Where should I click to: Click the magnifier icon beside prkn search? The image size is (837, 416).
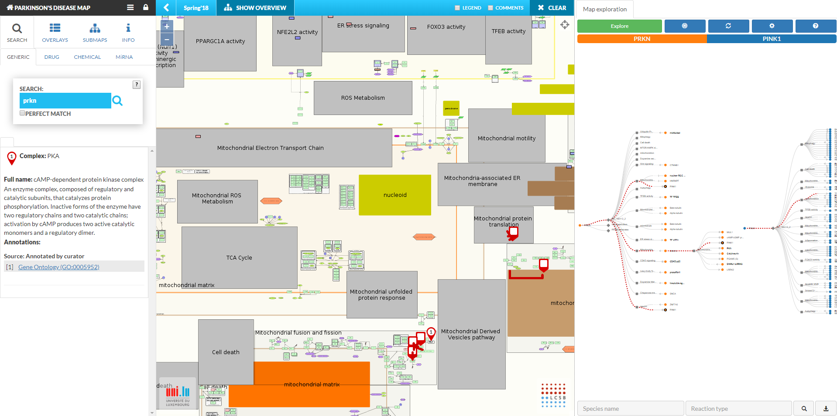[x=117, y=101]
